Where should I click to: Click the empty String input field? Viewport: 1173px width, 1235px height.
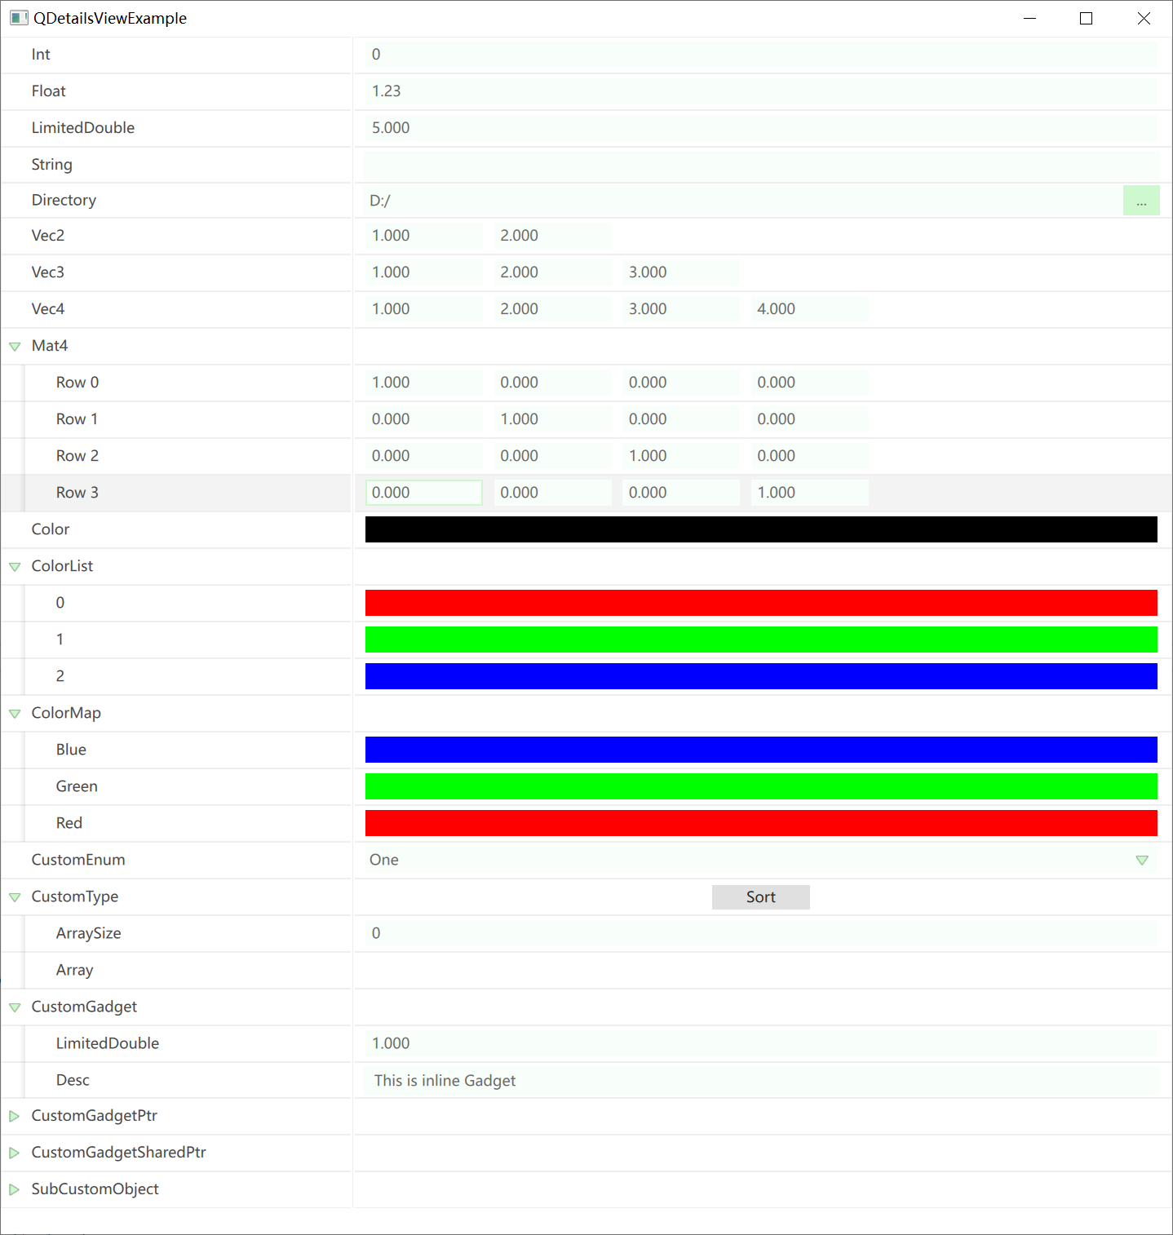pyautogui.click(x=760, y=165)
